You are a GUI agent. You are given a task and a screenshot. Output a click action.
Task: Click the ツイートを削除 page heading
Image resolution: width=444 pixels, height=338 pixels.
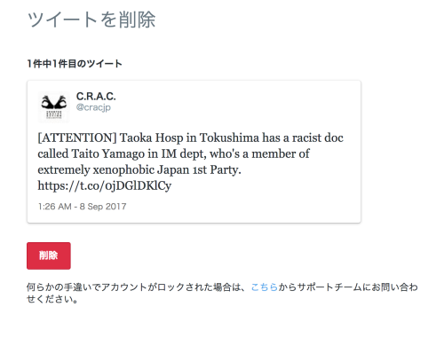coord(91,20)
